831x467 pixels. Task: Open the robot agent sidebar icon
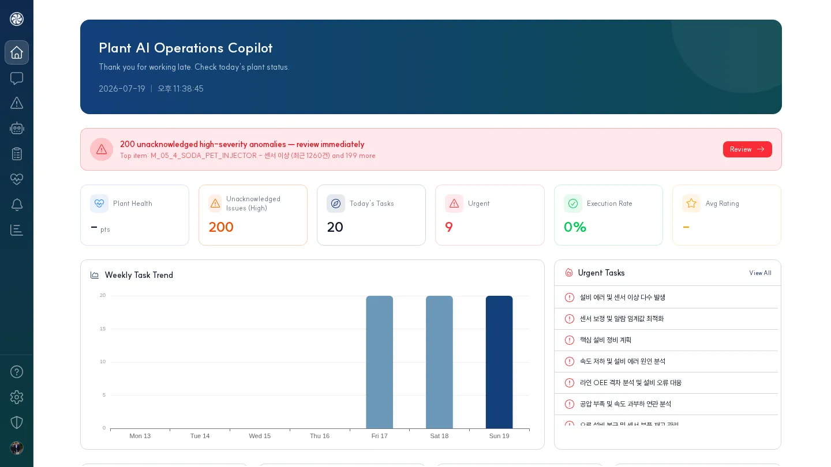click(x=17, y=129)
